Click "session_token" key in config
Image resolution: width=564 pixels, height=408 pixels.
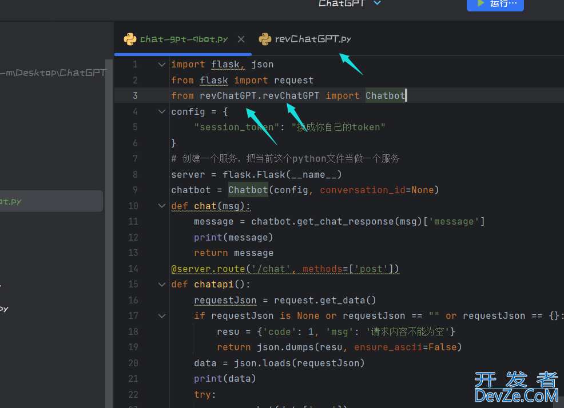237,127
